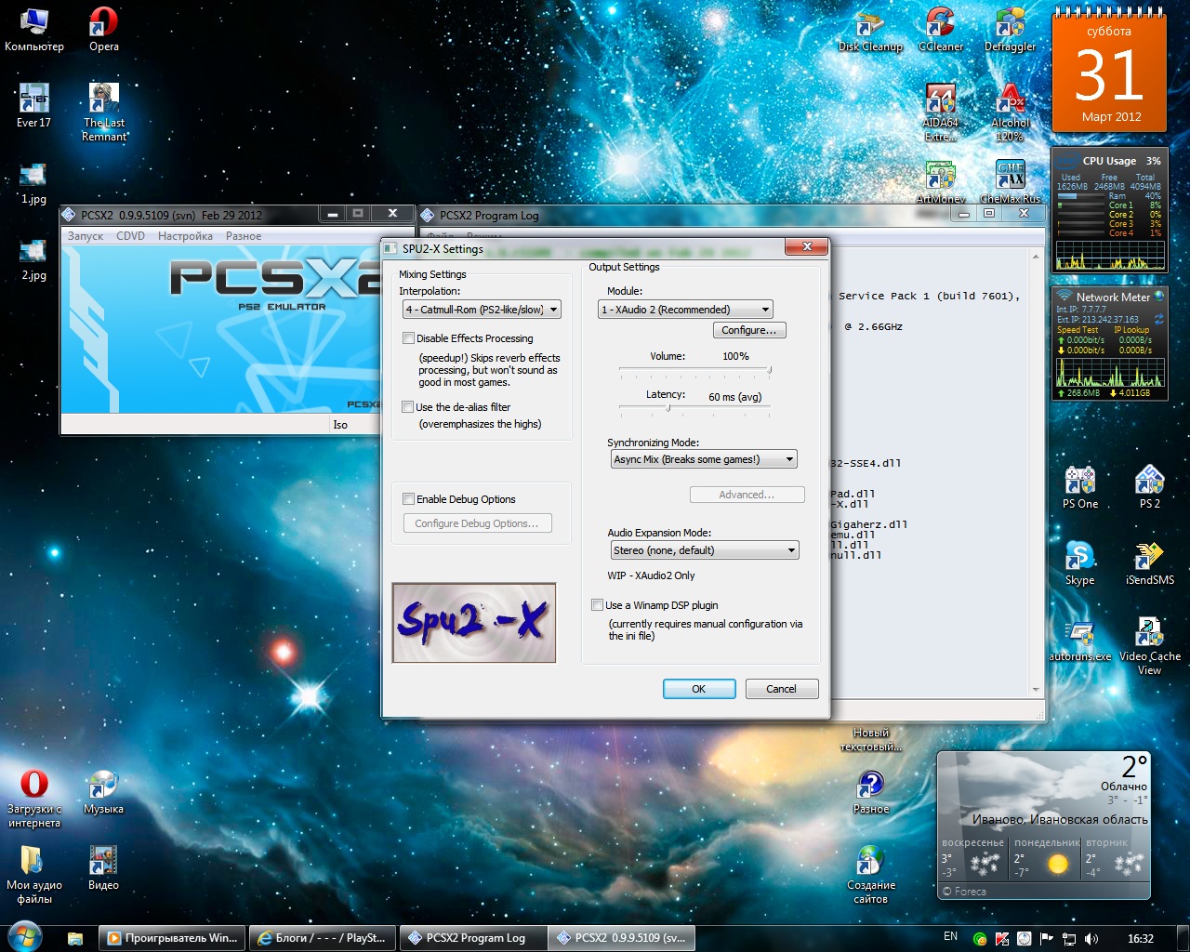This screenshot has width=1190, height=952.
Task: Open the CDVD menu in PCSX2
Action: [130, 236]
